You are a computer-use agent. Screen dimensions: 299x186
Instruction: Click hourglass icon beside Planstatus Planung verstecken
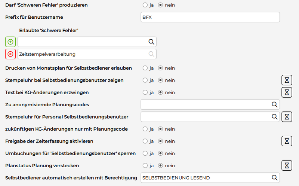(x=287, y=165)
